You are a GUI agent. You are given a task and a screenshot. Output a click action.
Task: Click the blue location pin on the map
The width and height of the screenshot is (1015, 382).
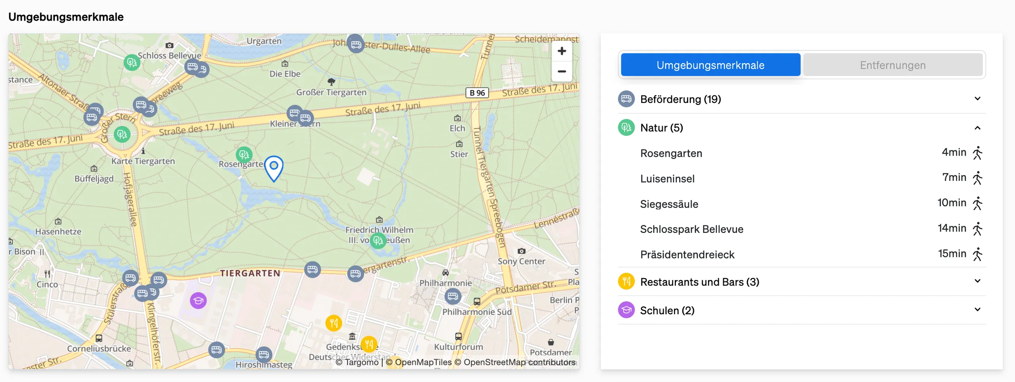pyautogui.click(x=274, y=169)
